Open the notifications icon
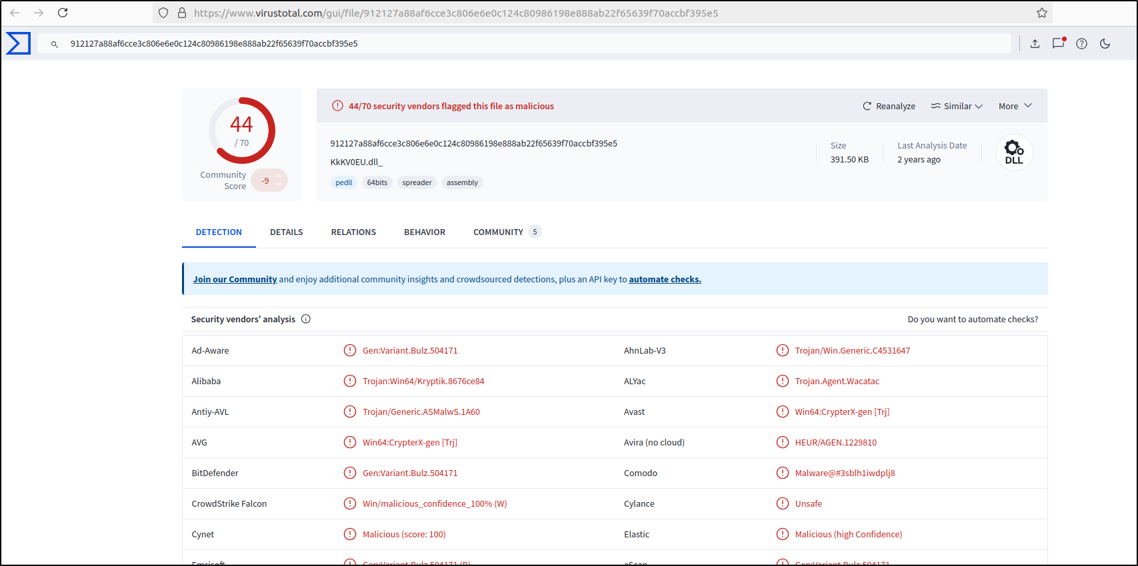This screenshot has width=1138, height=566. point(1058,43)
